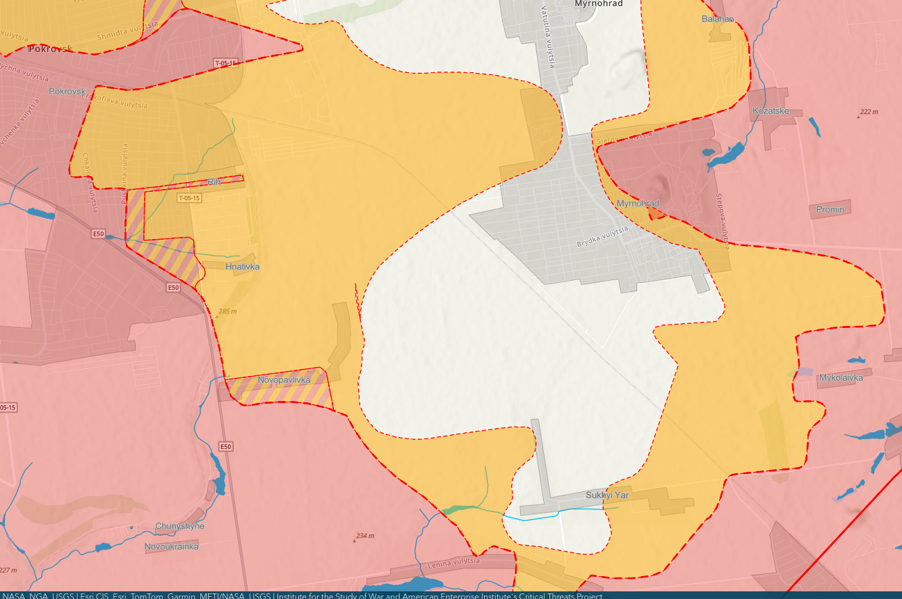902x599 pixels.
Task: Click the Pokrovsk label beside Prokofieva vulytsia
Action: (67, 91)
